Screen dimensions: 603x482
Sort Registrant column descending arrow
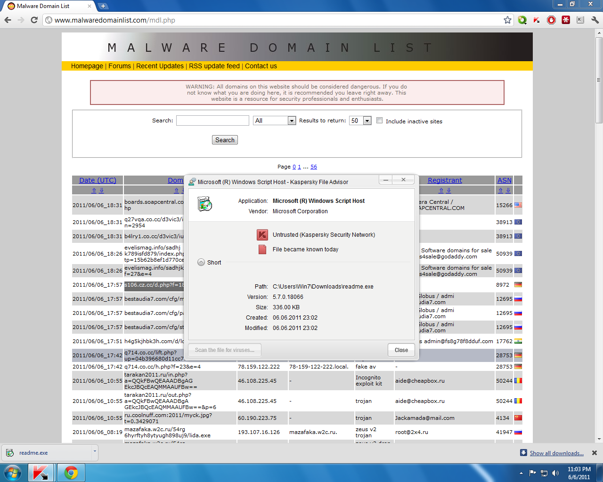tap(448, 190)
